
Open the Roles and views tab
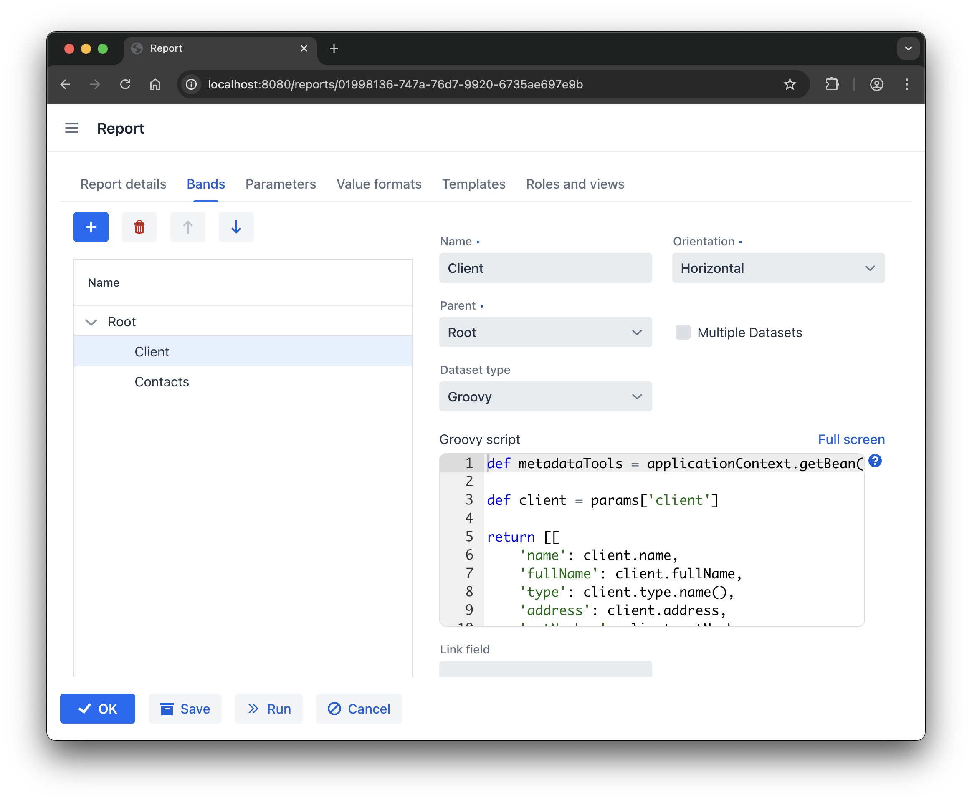tap(575, 184)
